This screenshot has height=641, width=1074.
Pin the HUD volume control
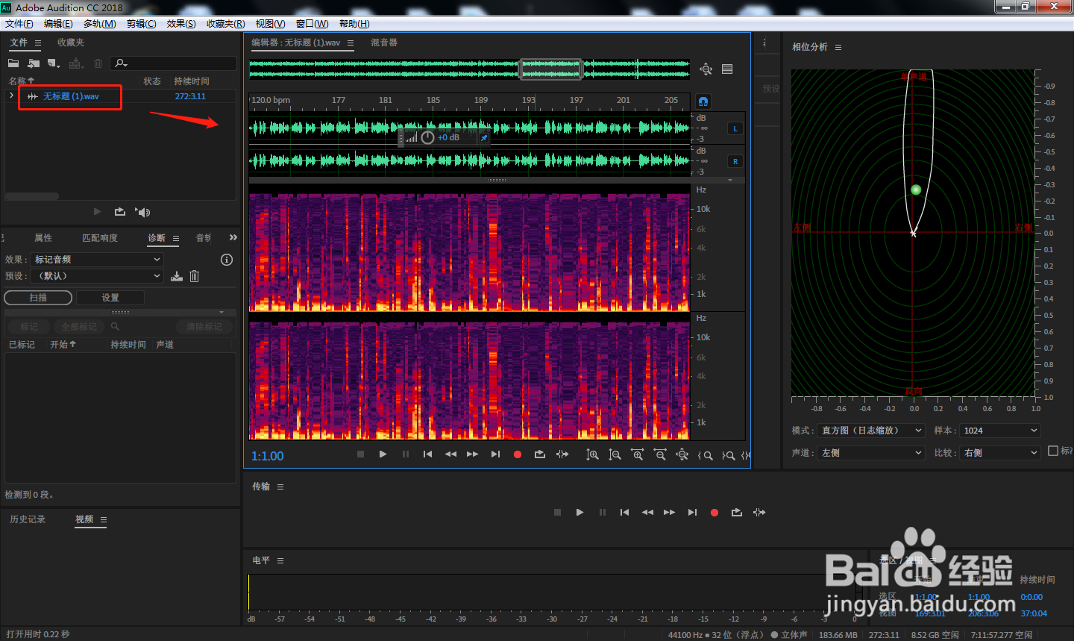click(x=483, y=138)
